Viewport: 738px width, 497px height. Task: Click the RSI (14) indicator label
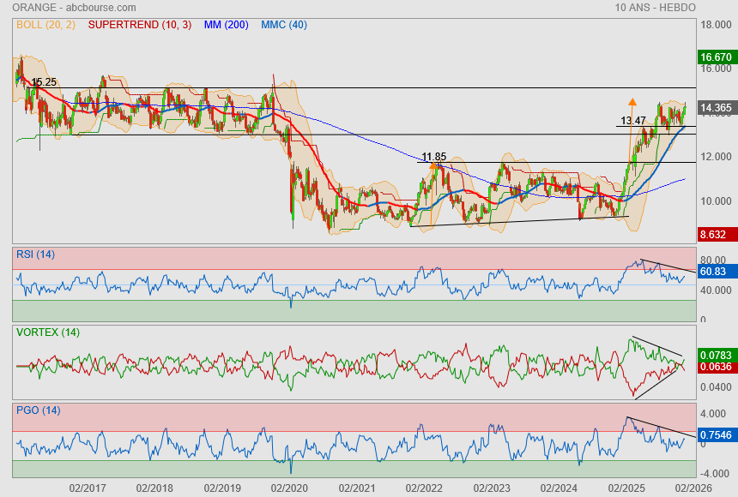click(x=35, y=254)
